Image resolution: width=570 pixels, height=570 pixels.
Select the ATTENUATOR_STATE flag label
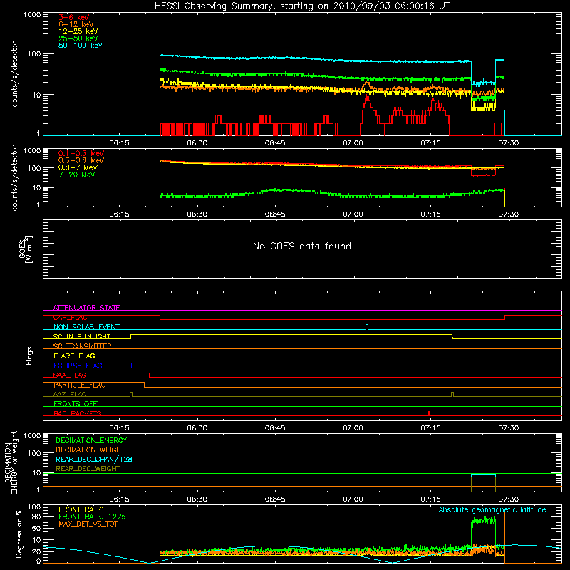(86, 308)
